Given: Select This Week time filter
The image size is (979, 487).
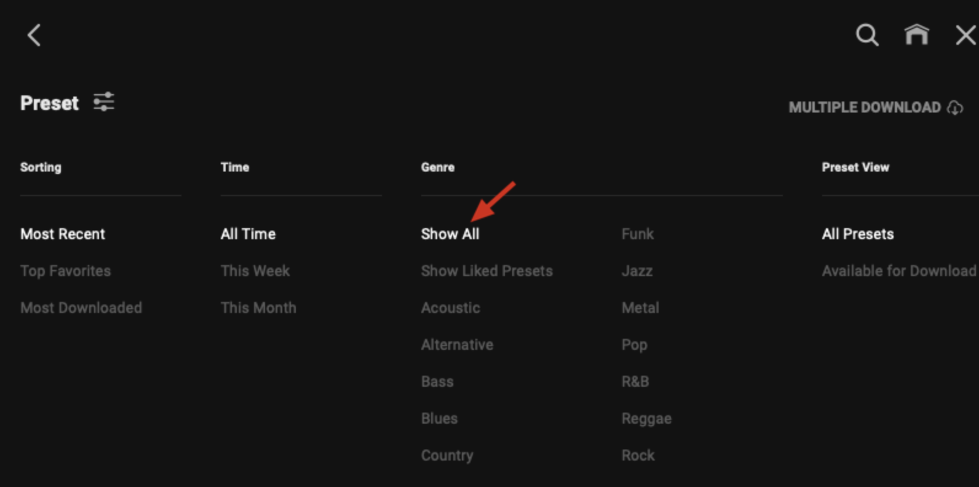Looking at the screenshot, I should click(255, 271).
